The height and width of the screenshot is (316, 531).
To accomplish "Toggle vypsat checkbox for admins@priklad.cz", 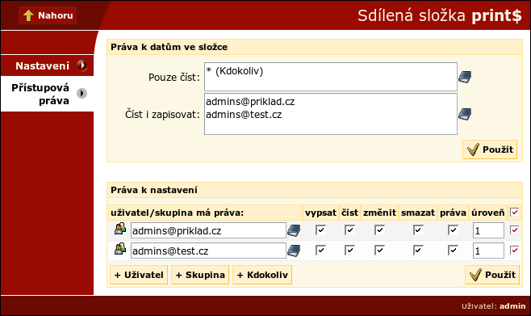I will point(320,230).
